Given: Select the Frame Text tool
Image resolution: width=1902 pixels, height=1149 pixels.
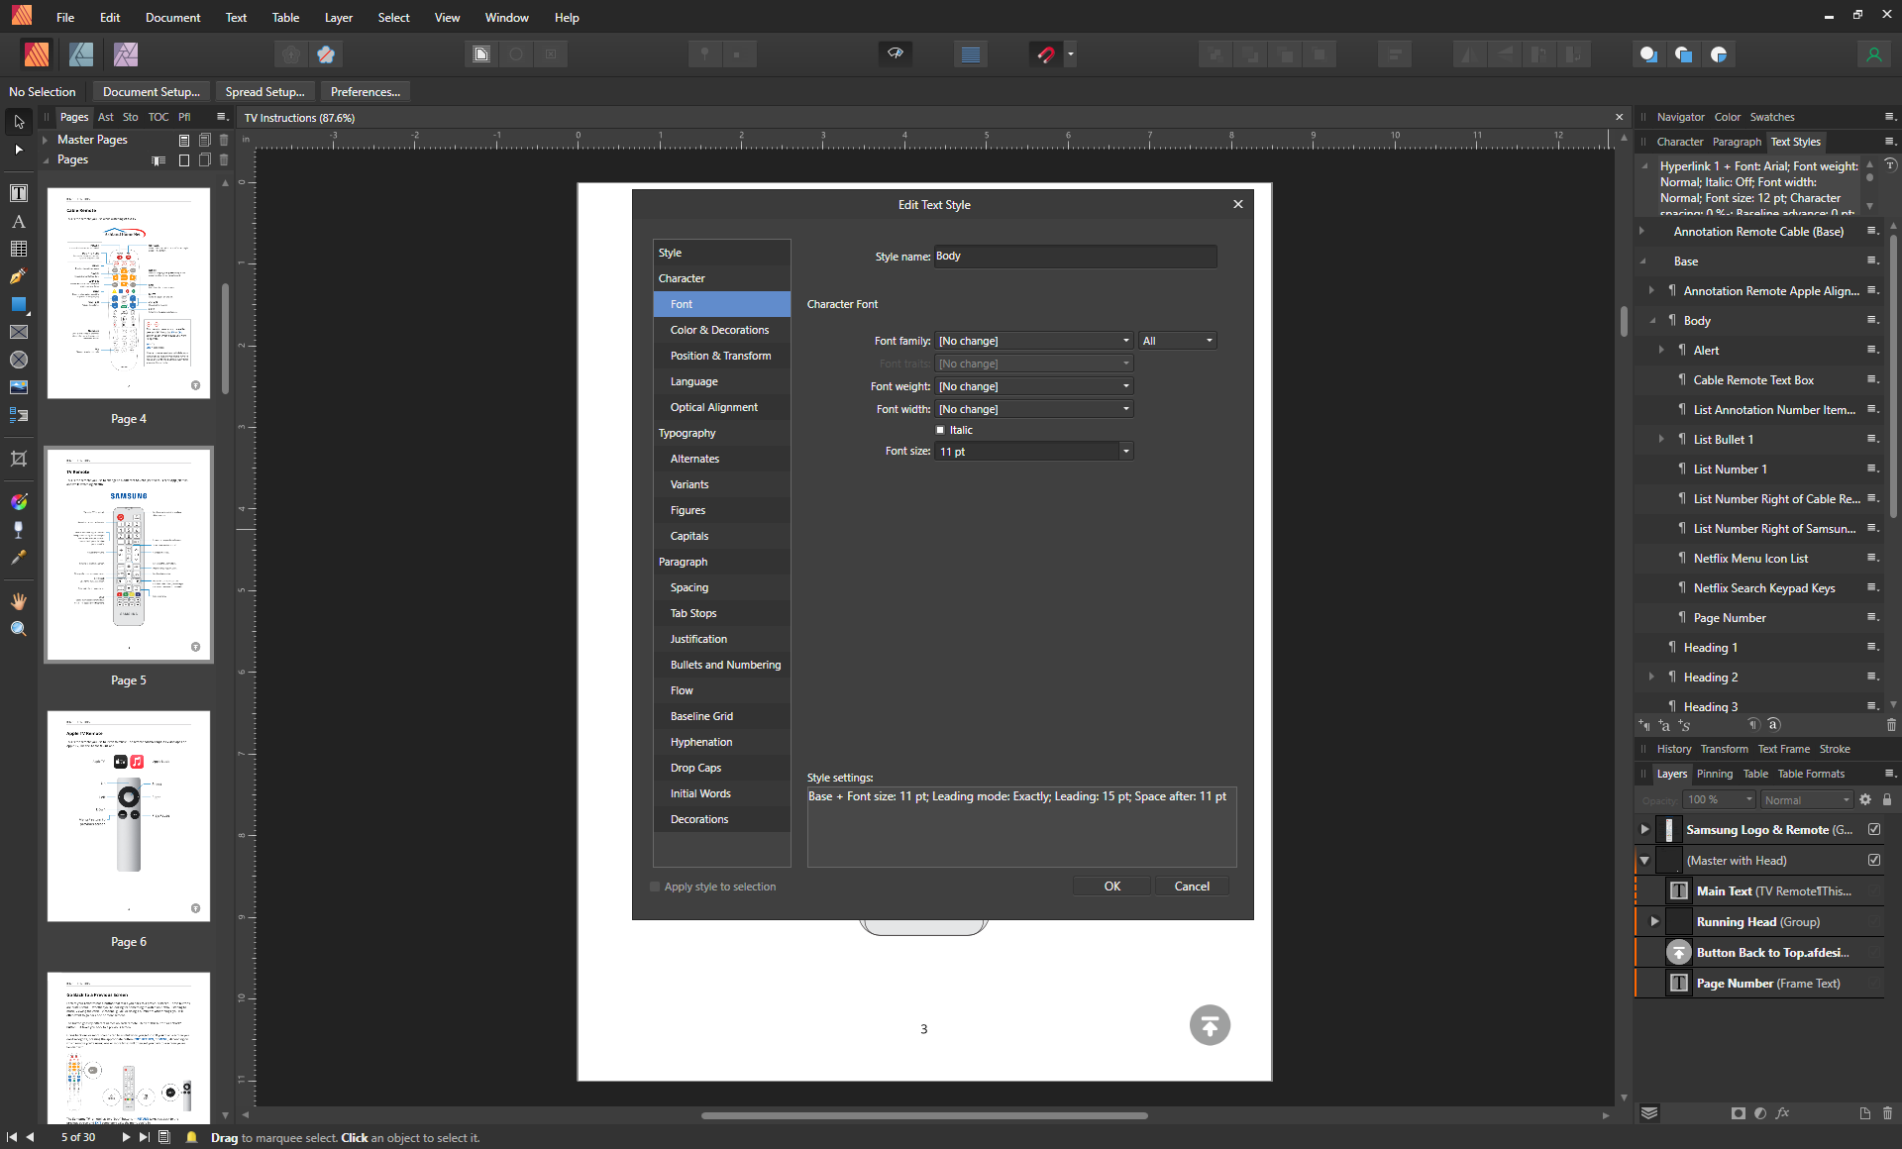Looking at the screenshot, I should [x=19, y=192].
